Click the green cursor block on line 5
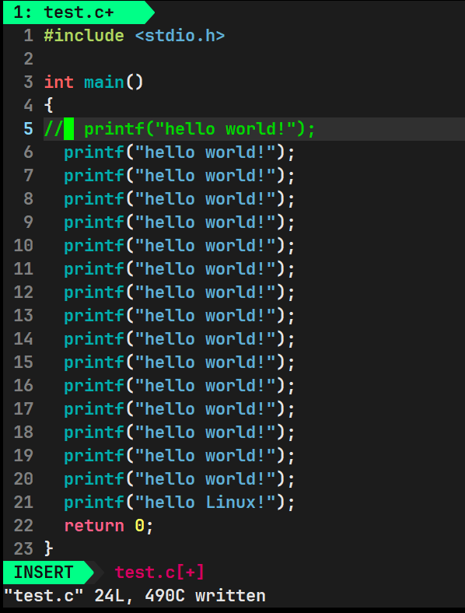The width and height of the screenshot is (465, 613). point(68,129)
